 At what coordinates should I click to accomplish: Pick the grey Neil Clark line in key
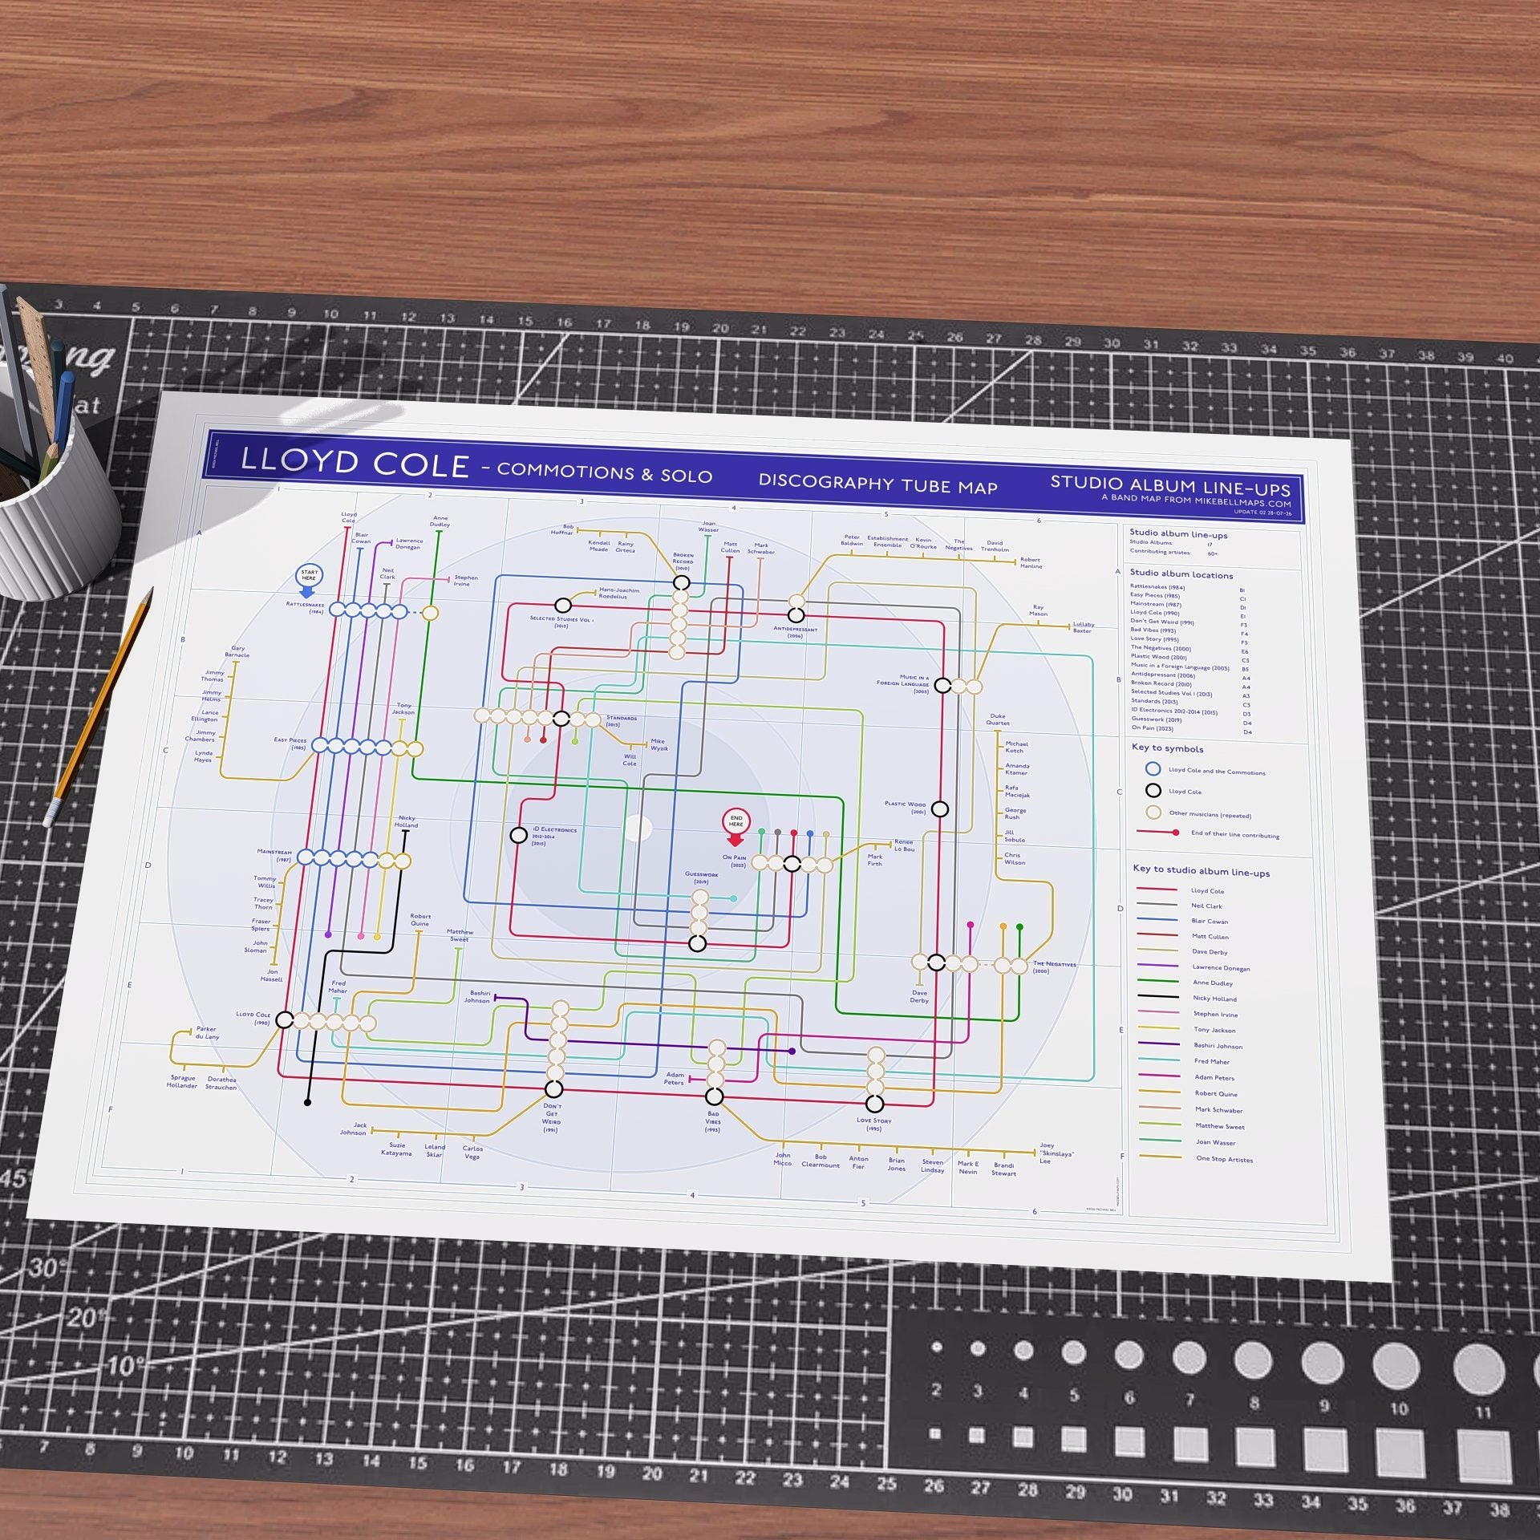coord(1158,905)
